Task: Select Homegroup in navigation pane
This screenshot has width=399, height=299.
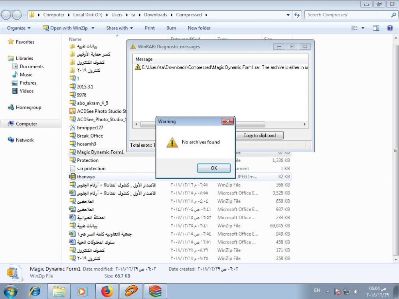Action: click(28, 107)
